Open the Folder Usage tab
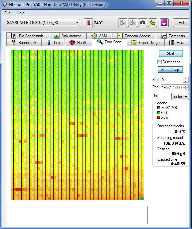 [145, 43]
